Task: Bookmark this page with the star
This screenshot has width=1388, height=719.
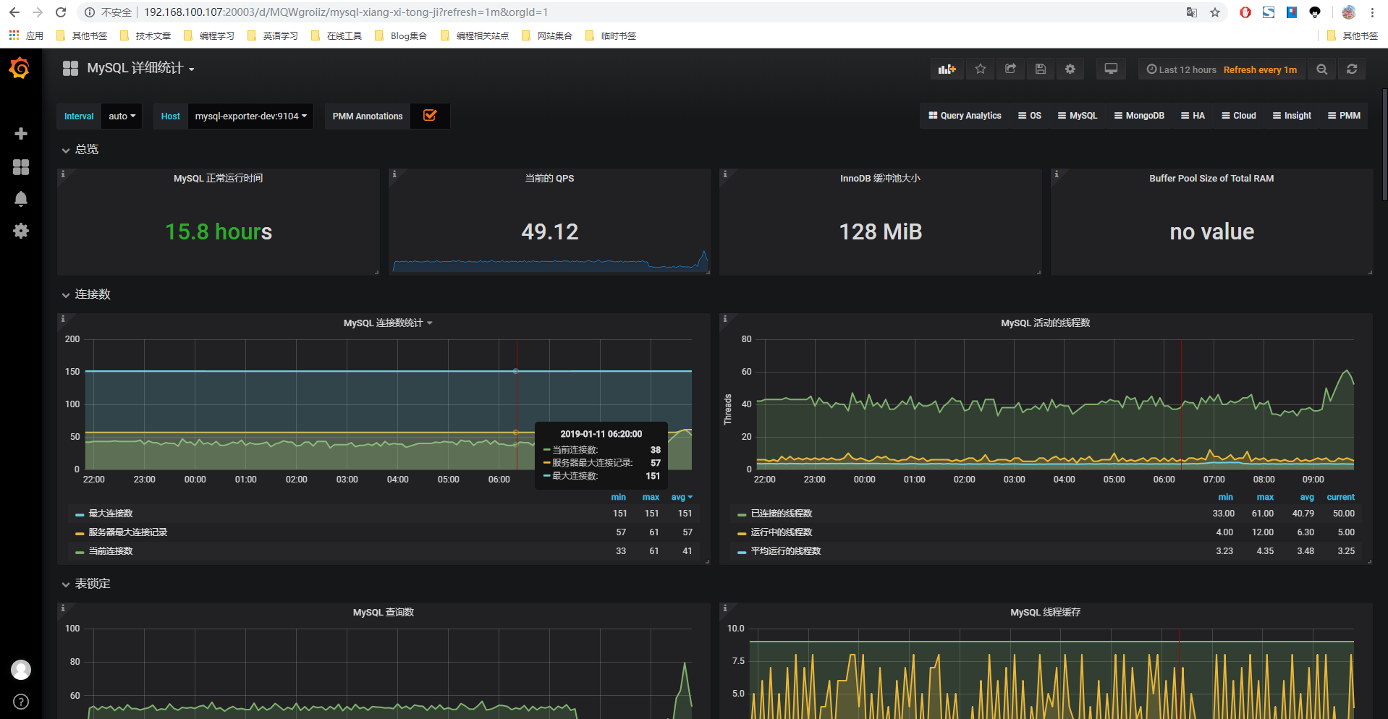Action: click(x=1215, y=12)
